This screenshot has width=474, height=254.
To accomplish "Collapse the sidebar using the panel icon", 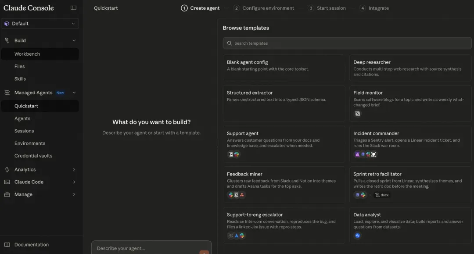I will pyautogui.click(x=73, y=8).
